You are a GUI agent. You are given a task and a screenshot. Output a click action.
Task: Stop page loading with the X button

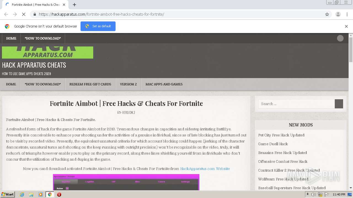[24, 14]
